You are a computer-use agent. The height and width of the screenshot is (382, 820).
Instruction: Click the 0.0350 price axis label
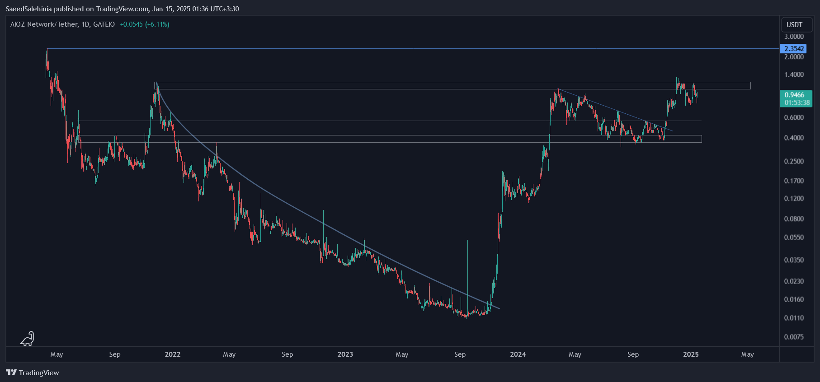794,260
